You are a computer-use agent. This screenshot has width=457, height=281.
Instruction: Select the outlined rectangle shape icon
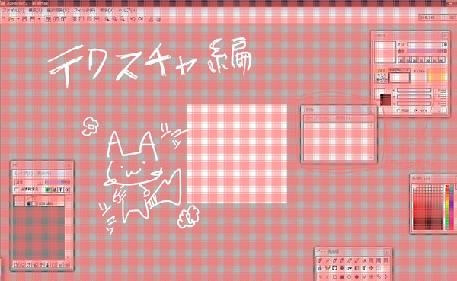click(335, 276)
